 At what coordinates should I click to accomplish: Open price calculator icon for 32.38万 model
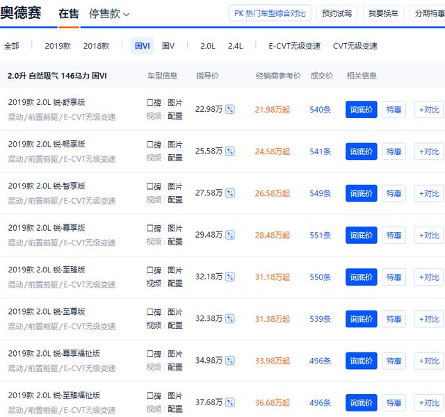[x=230, y=318]
